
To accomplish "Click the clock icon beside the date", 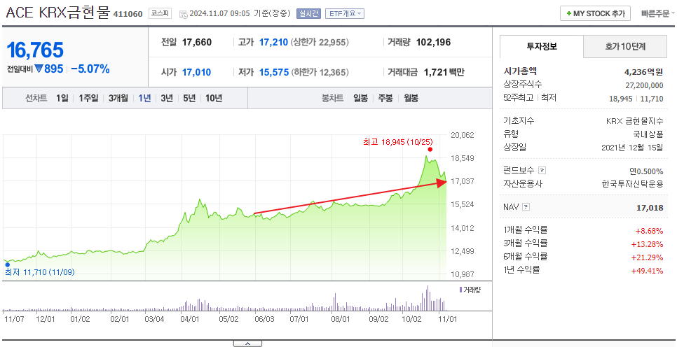I will tap(183, 14).
